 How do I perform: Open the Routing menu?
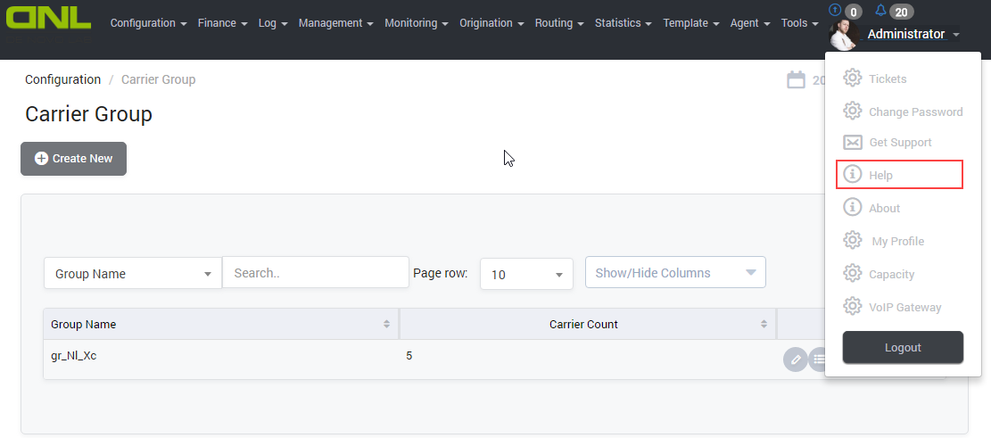[559, 23]
